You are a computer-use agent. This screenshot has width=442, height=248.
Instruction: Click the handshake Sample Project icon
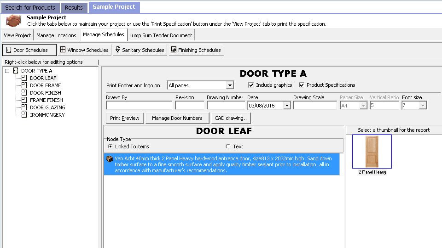pyautogui.click(x=14, y=21)
